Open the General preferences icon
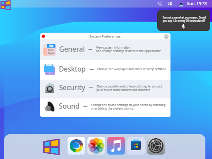 click(x=49, y=49)
